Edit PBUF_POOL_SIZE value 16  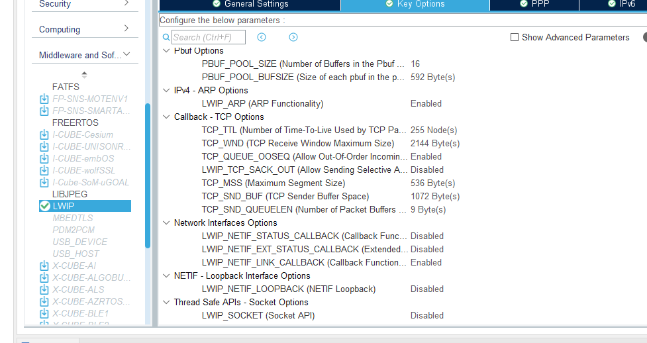415,64
